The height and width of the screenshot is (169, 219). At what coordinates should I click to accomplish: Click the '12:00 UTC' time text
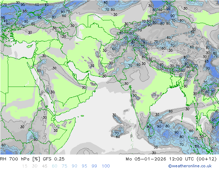coord(181,159)
